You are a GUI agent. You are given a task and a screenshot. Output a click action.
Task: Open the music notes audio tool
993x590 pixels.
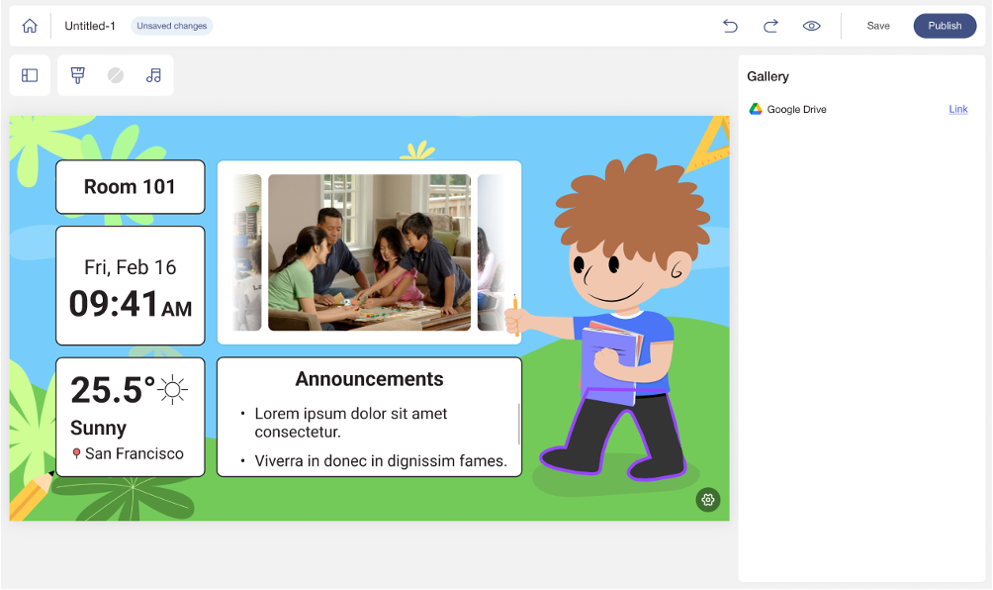click(x=153, y=75)
